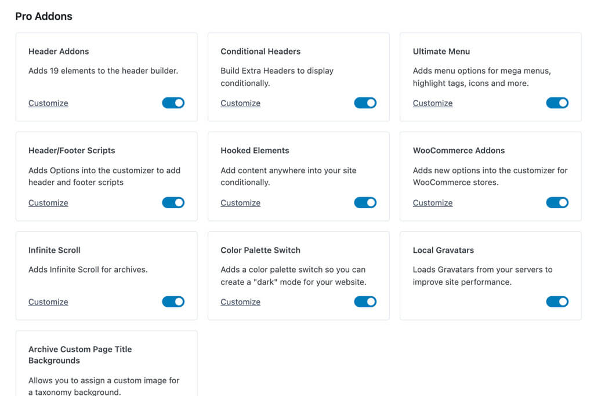This screenshot has height=396, width=594.
Task: Toggle the Hooked Elements addon switch
Action: point(365,202)
